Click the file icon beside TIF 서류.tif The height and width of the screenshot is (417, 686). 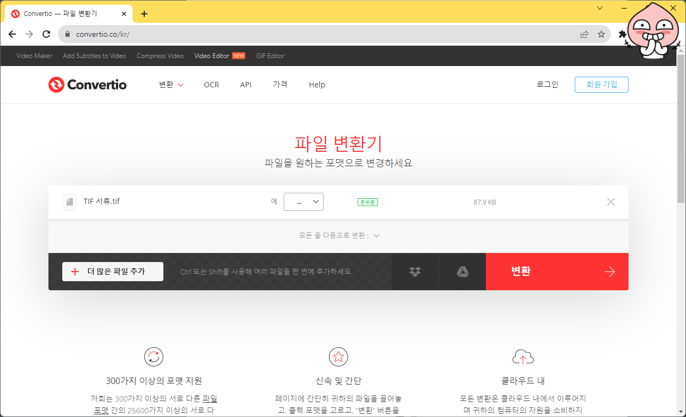click(69, 201)
